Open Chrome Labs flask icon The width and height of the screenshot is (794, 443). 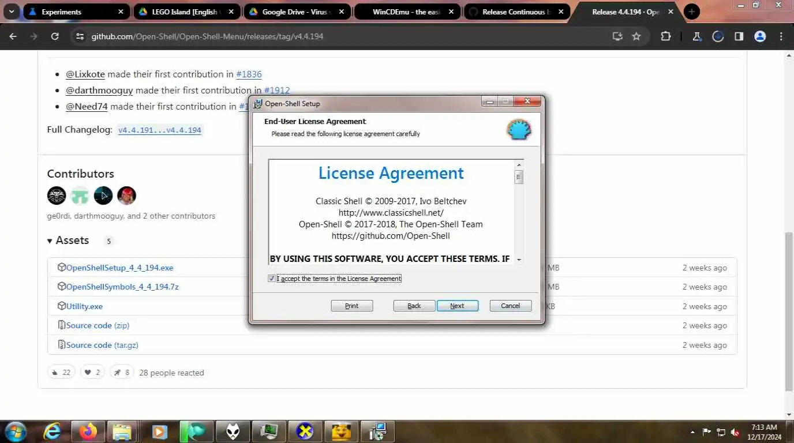pos(697,36)
